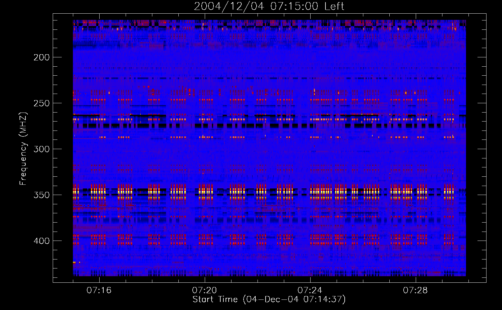Viewport: 502px width, 310px height.
Task: Click the 07:24 time tick label
Action: click(x=310, y=290)
